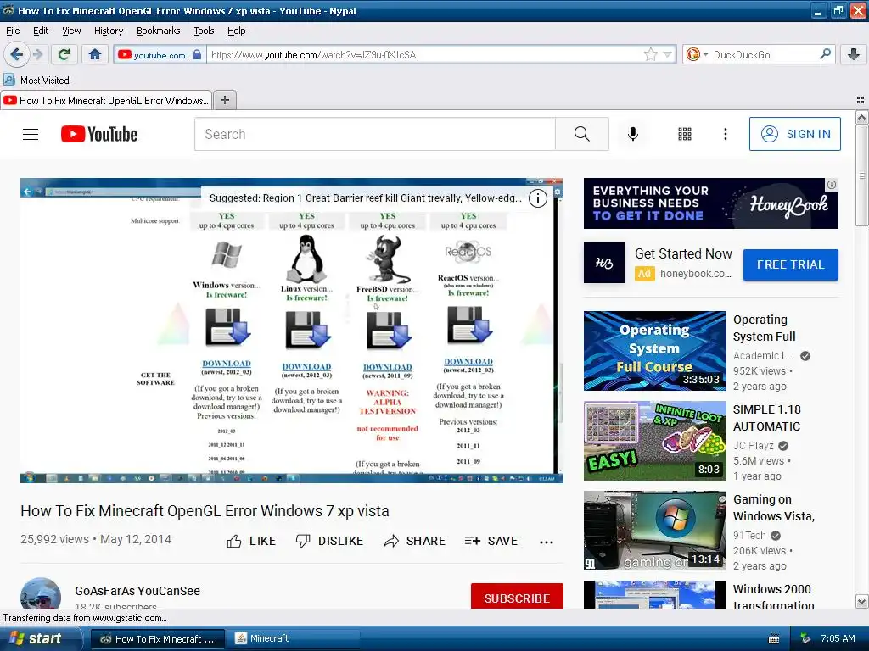
Task: Switch to Minecraft taskbar window
Action: click(x=294, y=639)
